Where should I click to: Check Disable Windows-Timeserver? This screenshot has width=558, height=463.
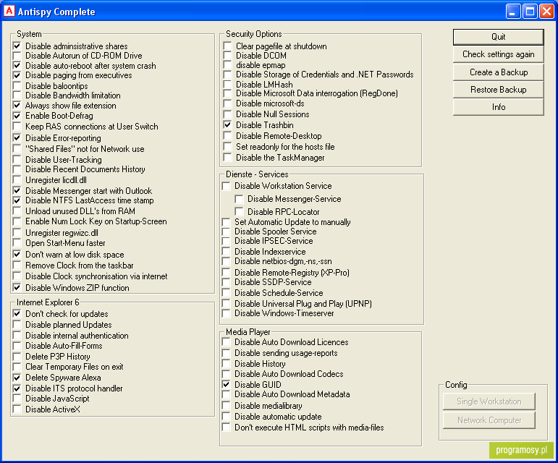(x=226, y=313)
